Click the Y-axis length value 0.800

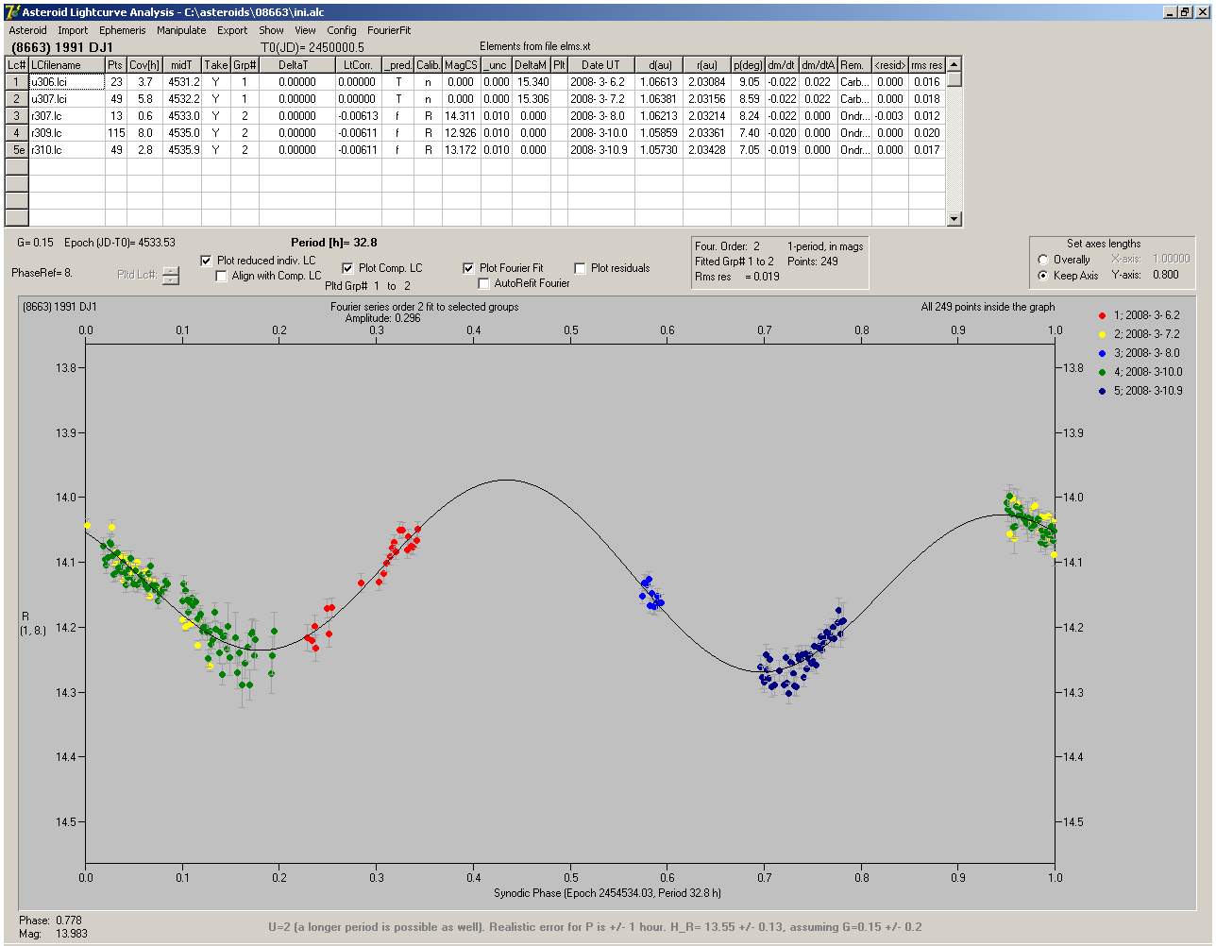coord(1165,276)
